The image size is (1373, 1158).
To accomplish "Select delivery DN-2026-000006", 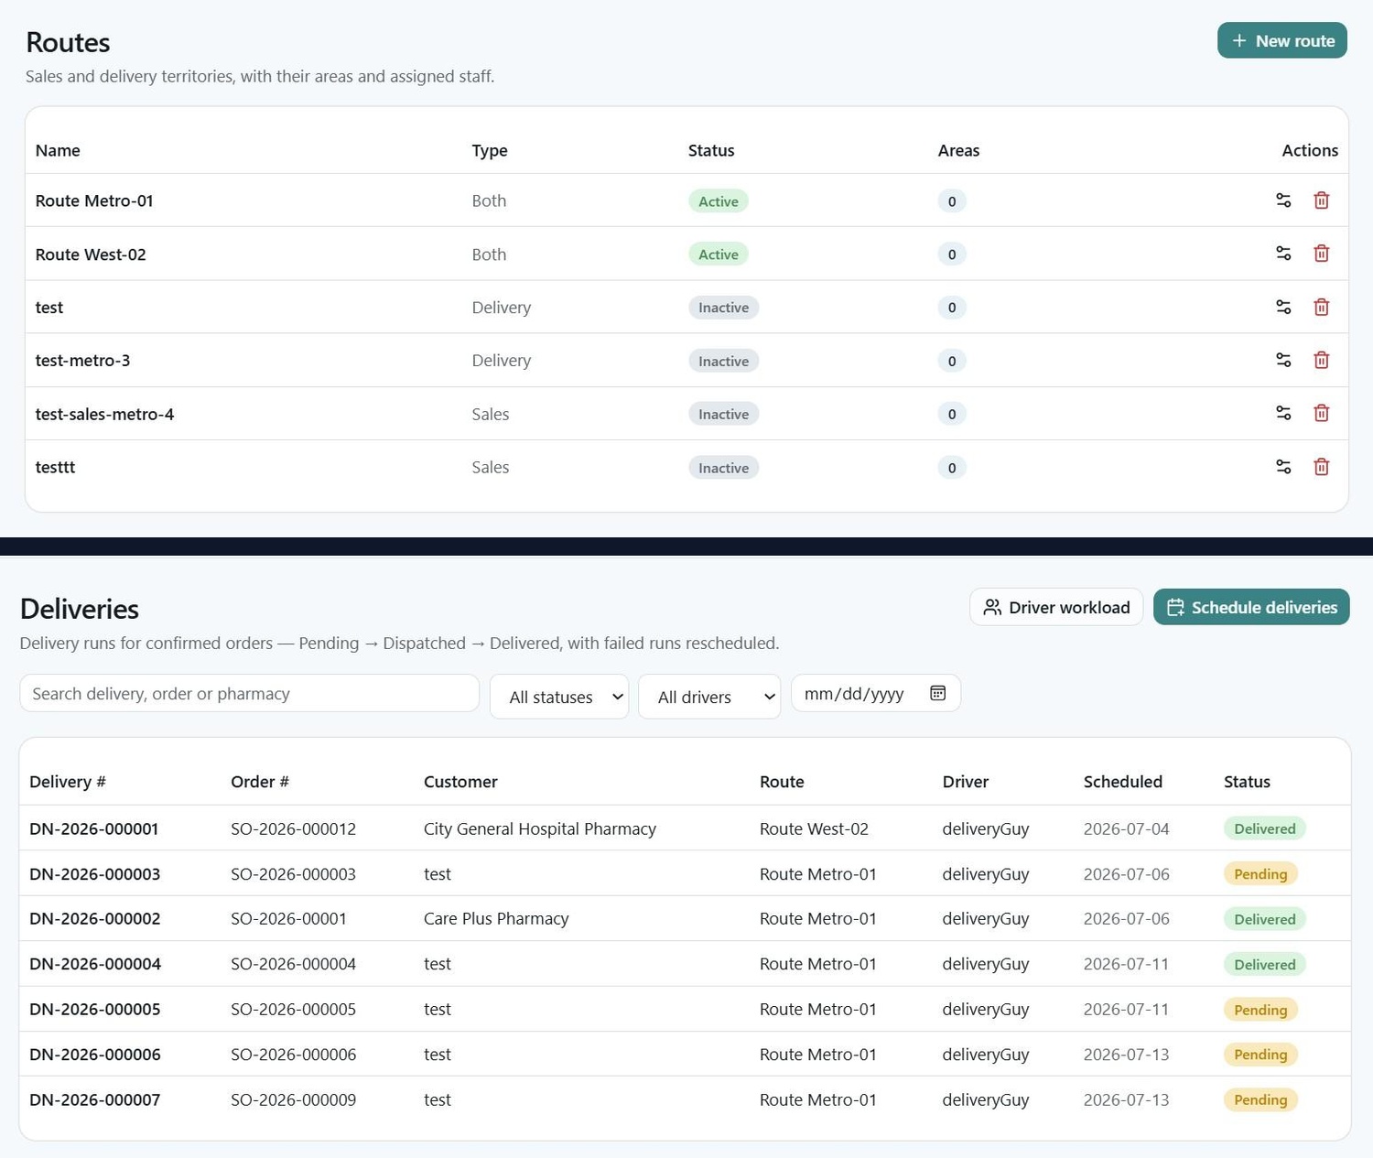I will pos(95,1055).
